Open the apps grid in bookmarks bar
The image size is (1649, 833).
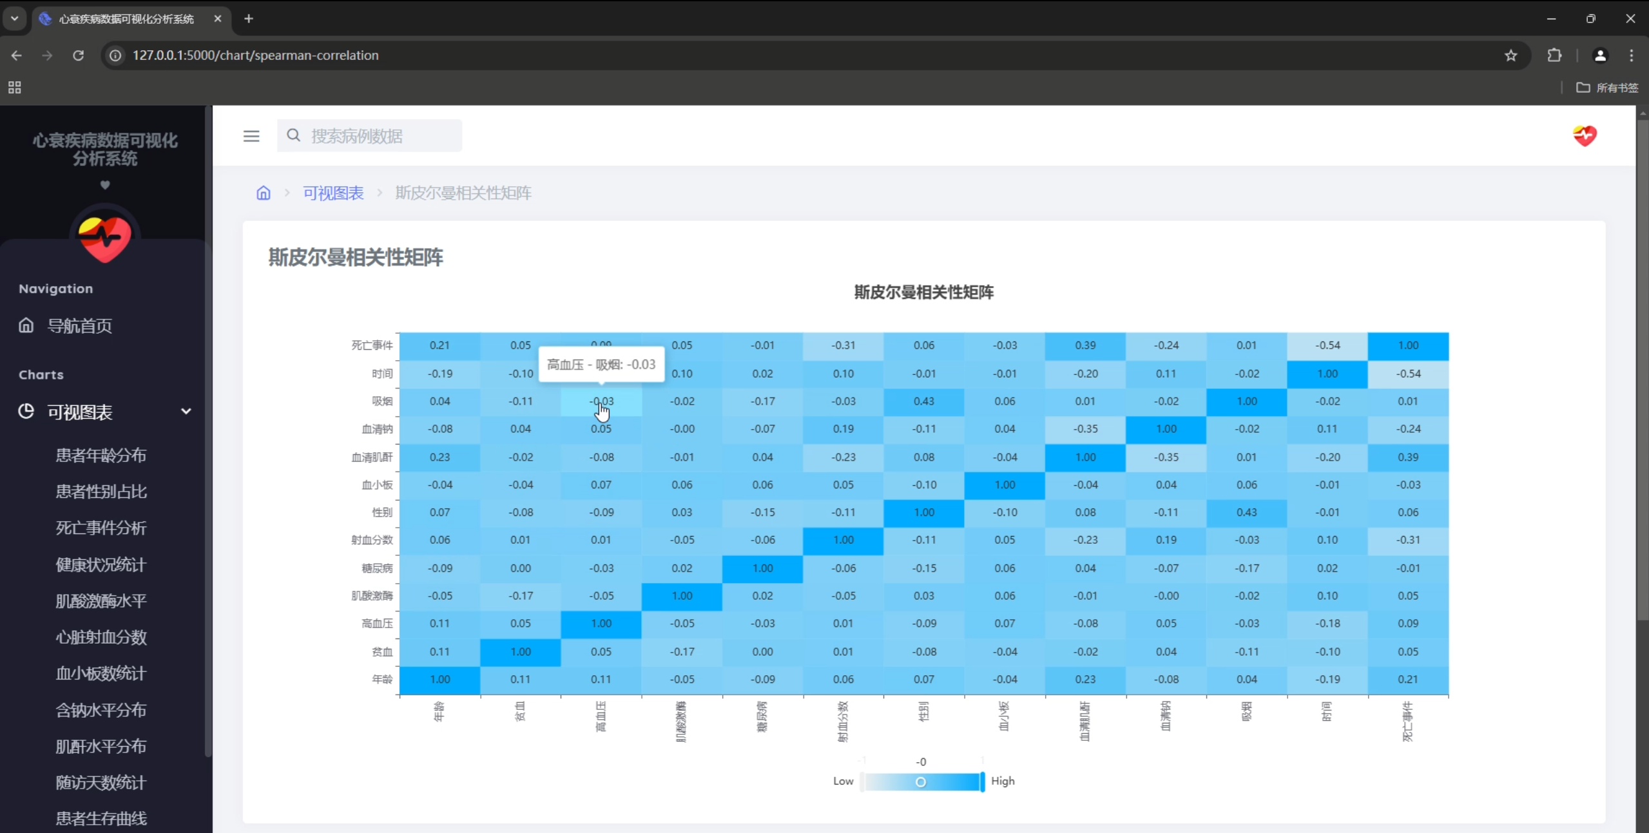[x=15, y=87]
